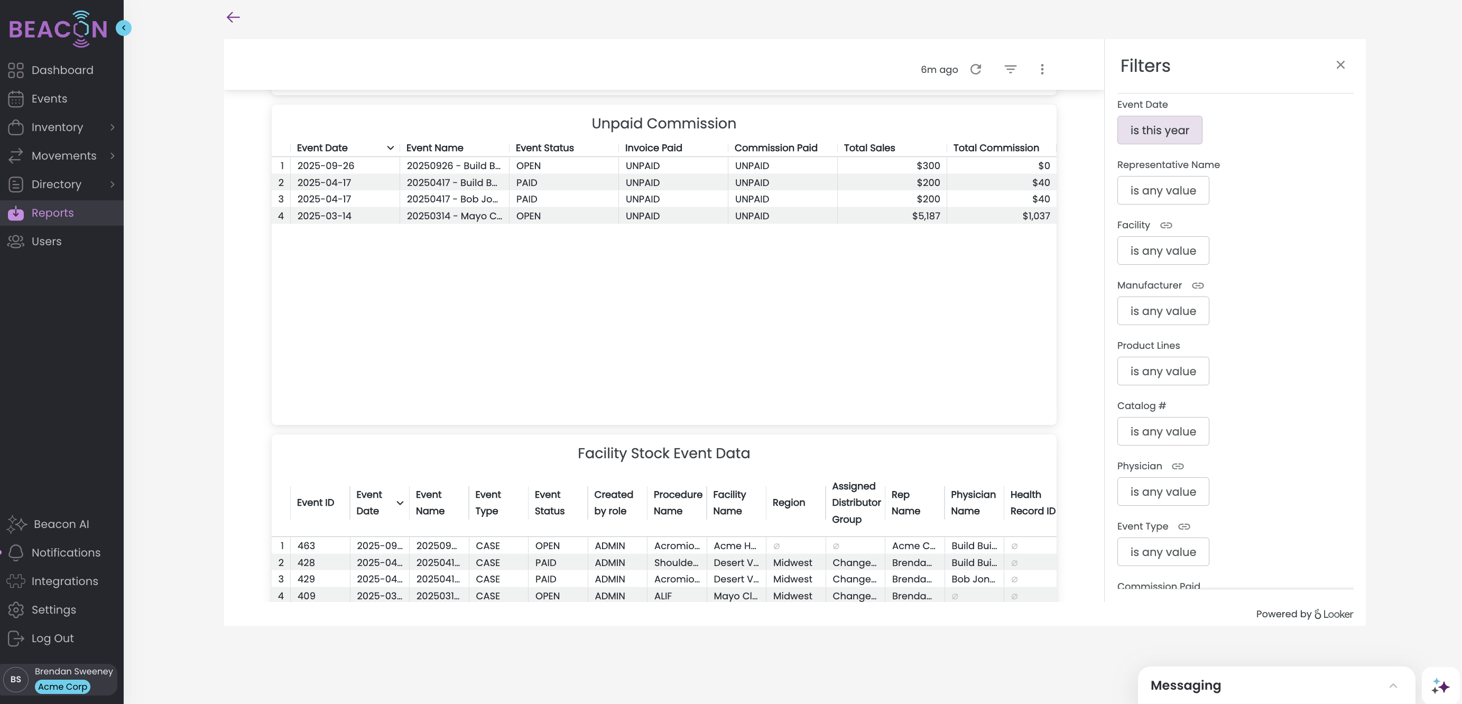Expand the Movements submenu

tap(113, 155)
